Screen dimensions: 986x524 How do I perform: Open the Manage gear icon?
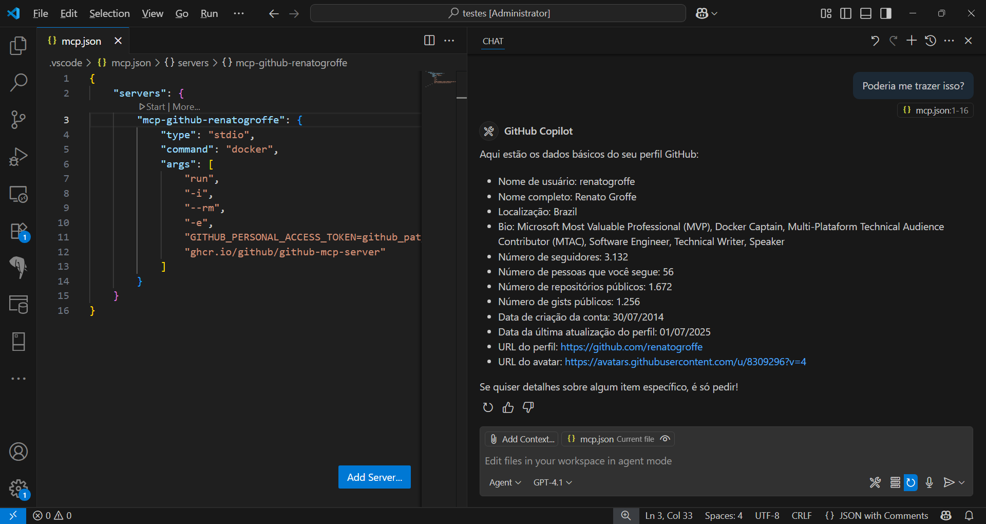coord(18,489)
